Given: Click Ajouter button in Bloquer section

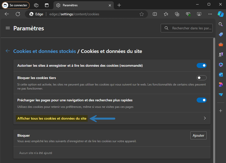Looking at the screenshot, I should 198,135.
